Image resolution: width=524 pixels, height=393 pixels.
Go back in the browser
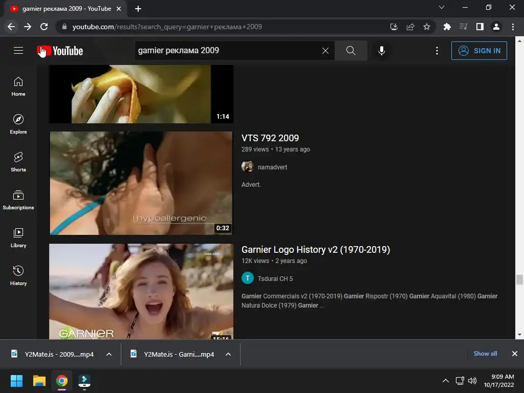(x=11, y=27)
